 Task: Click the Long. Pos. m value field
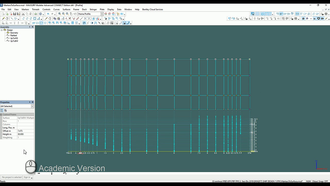26,128
